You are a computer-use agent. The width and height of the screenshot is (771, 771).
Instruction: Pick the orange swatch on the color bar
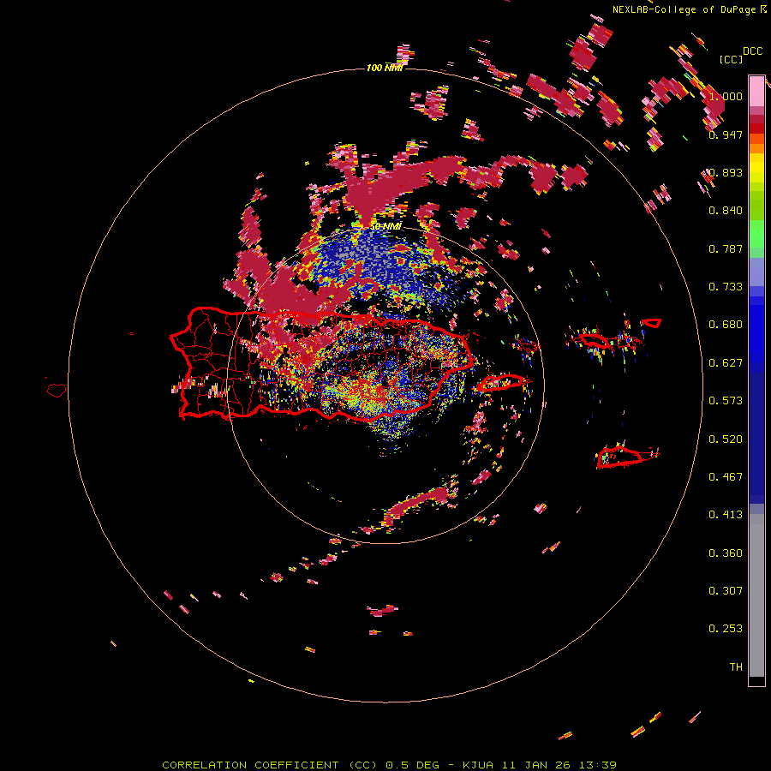pyautogui.click(x=756, y=148)
